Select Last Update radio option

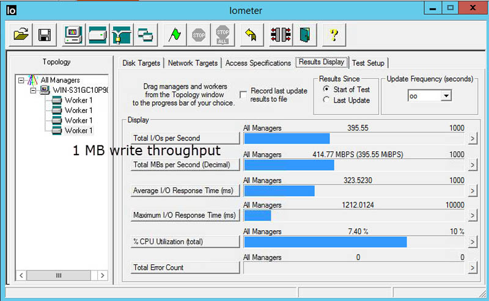326,100
